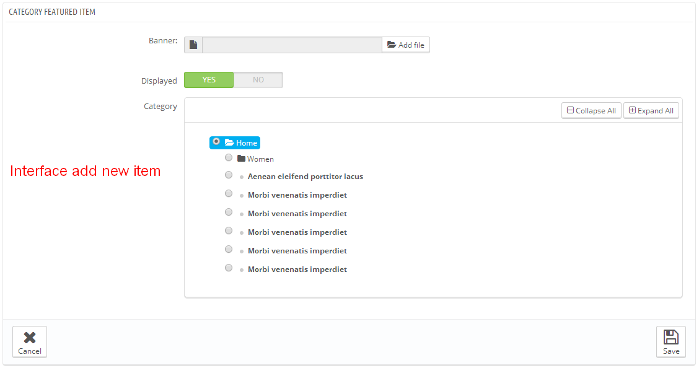Click the Save floppy disk icon
699x368 pixels.
(x=670, y=337)
